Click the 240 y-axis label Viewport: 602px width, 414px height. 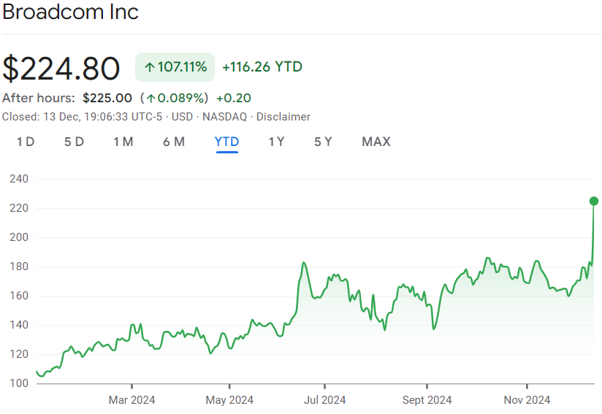(x=19, y=179)
